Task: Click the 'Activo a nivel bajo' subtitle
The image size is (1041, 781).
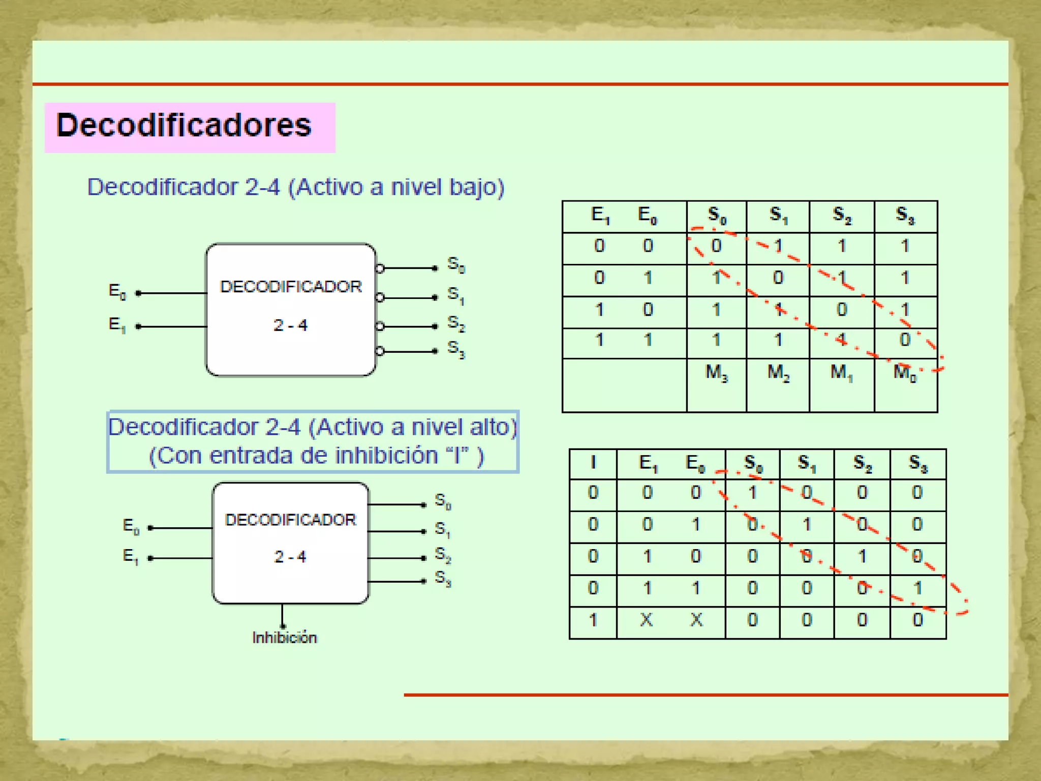Action: click(296, 188)
